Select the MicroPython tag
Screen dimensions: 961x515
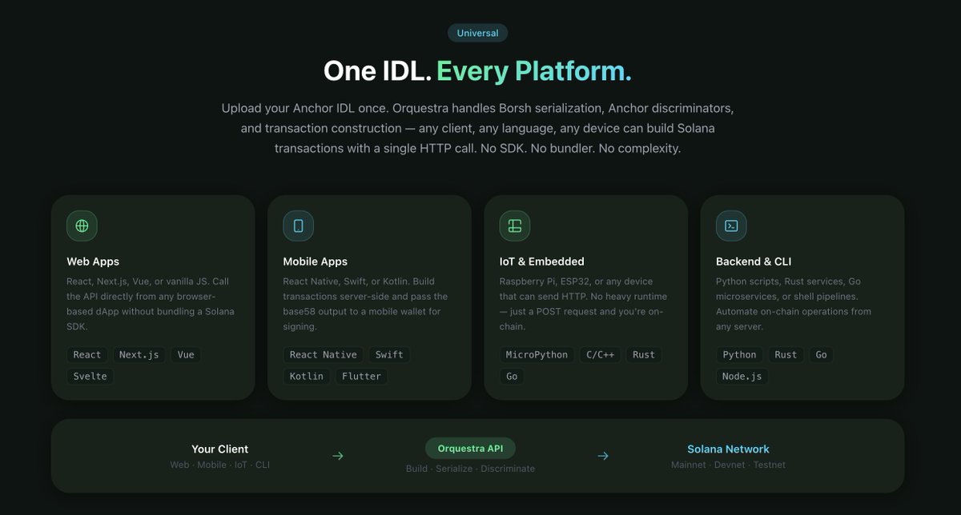click(537, 354)
